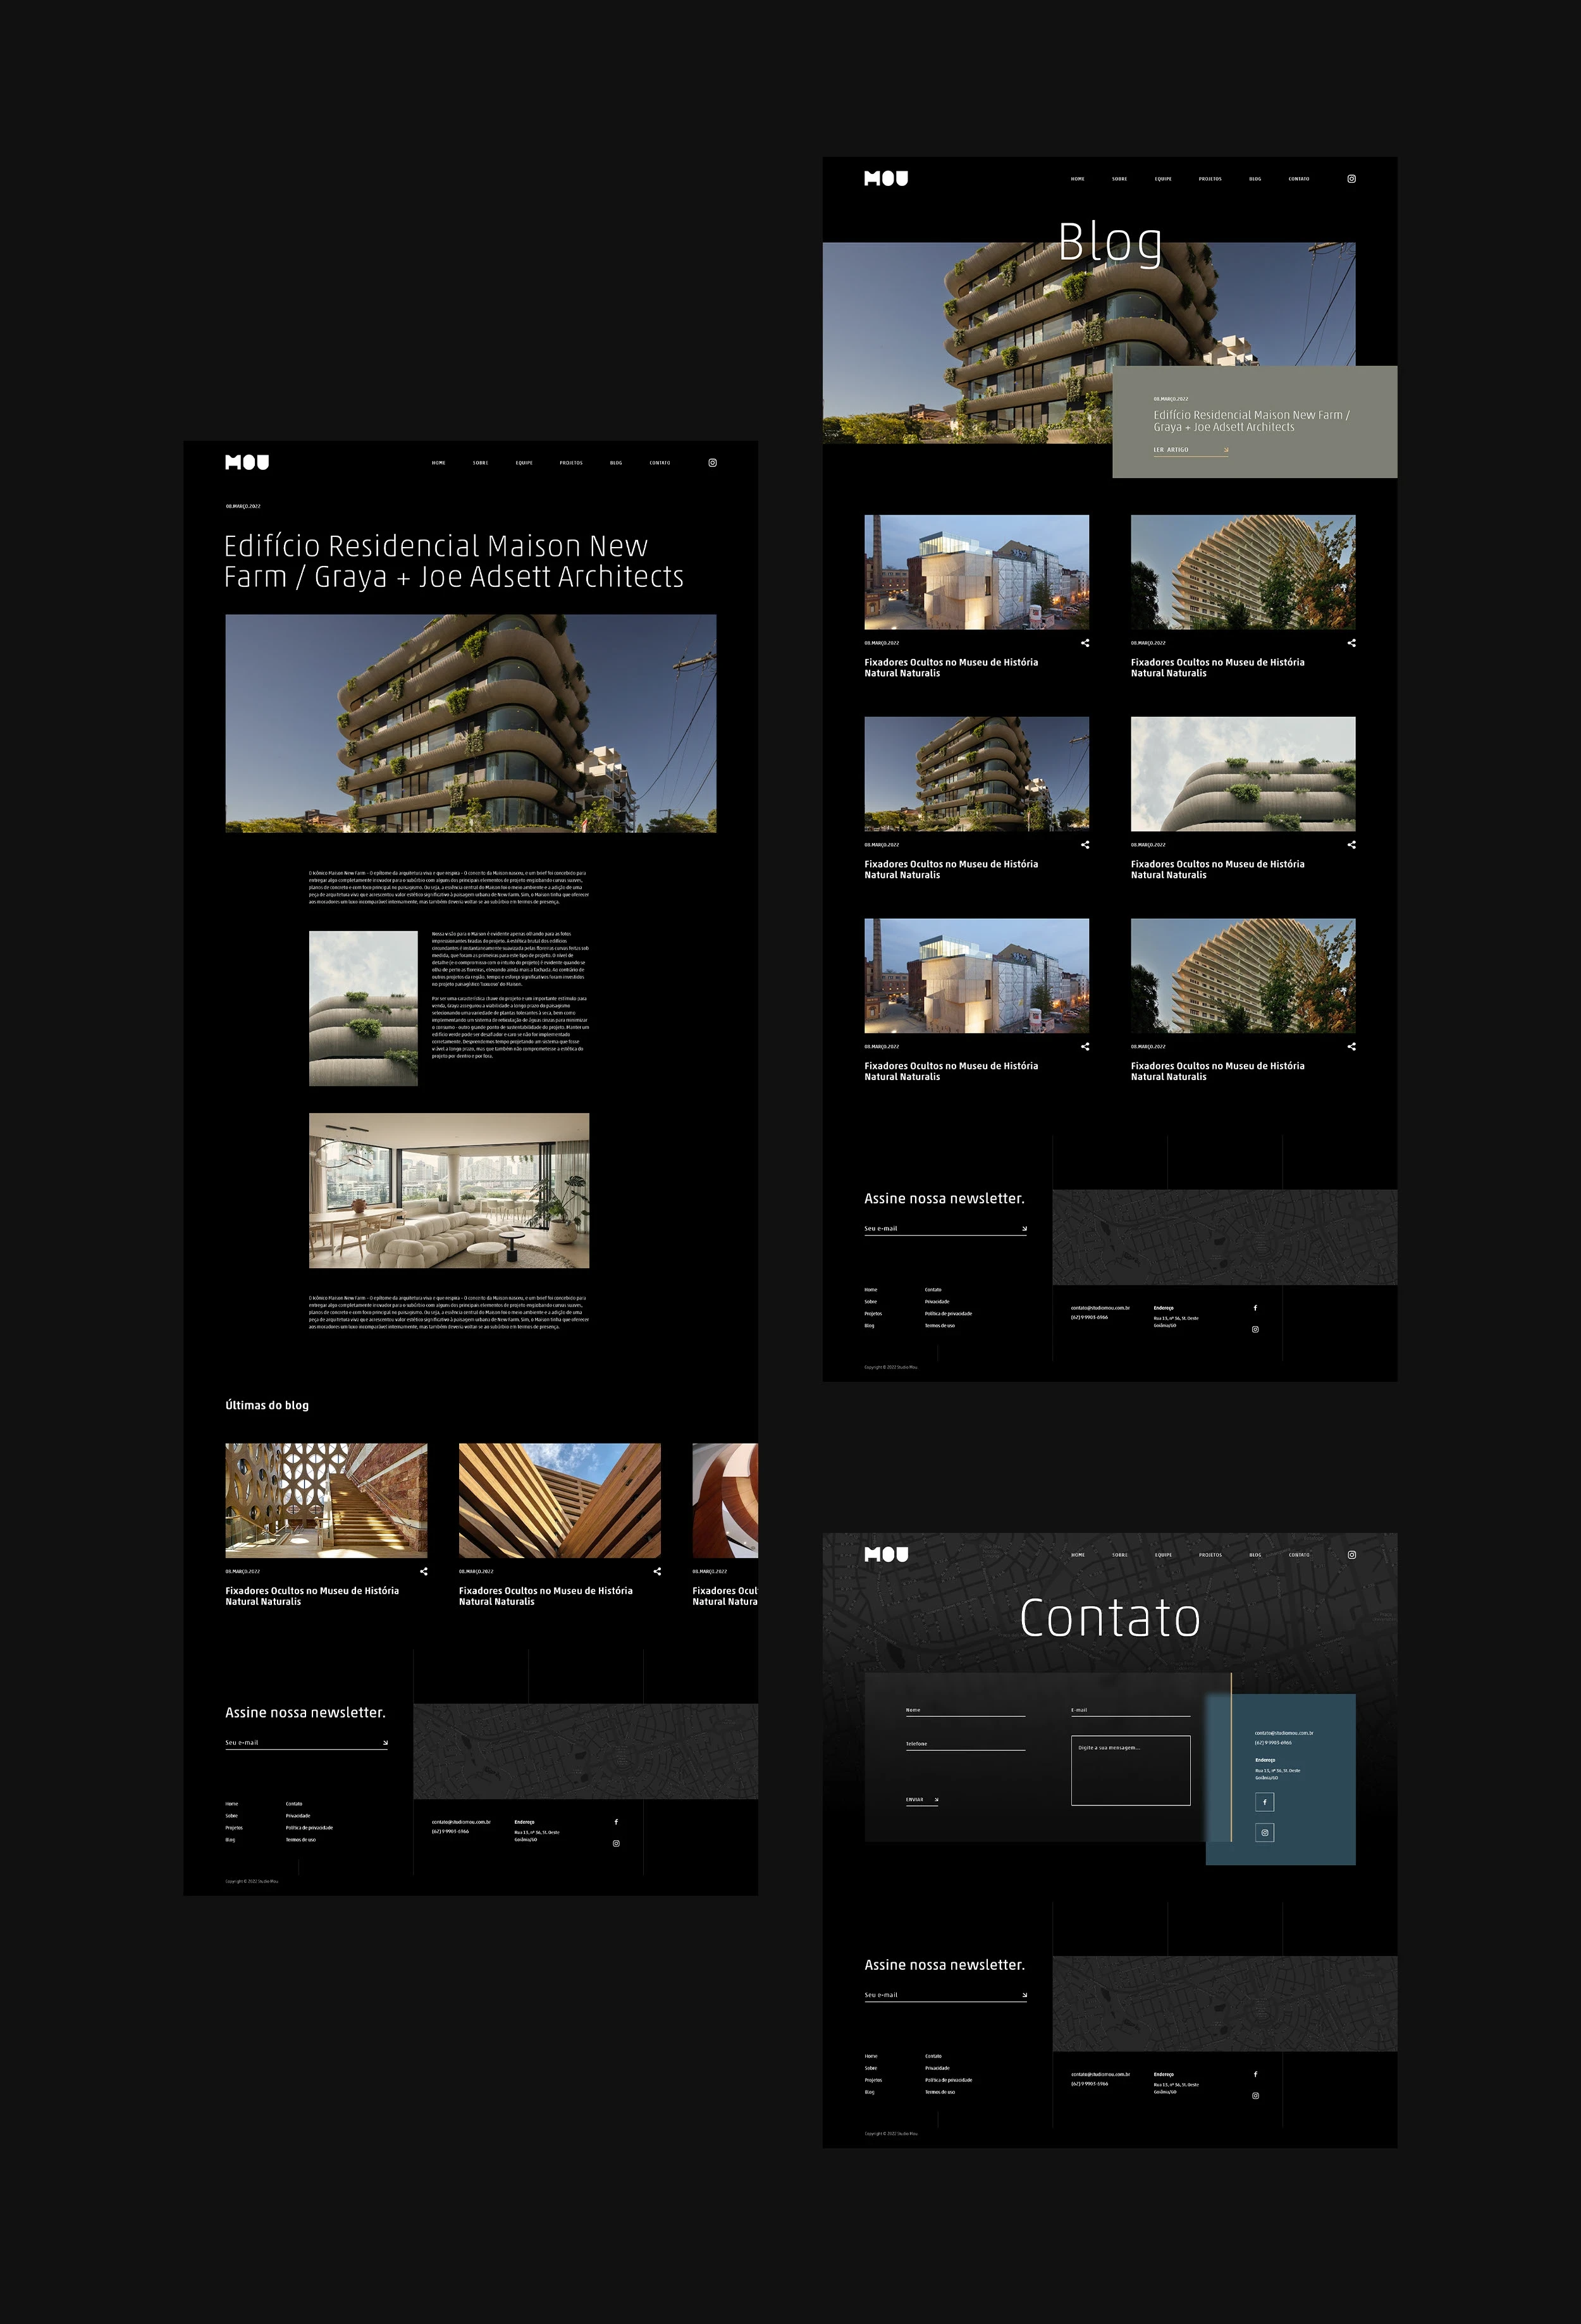Screen dimensions: 1581x2324
Task: Click Instagram icon in Contato page header
Action: click(1351, 1555)
